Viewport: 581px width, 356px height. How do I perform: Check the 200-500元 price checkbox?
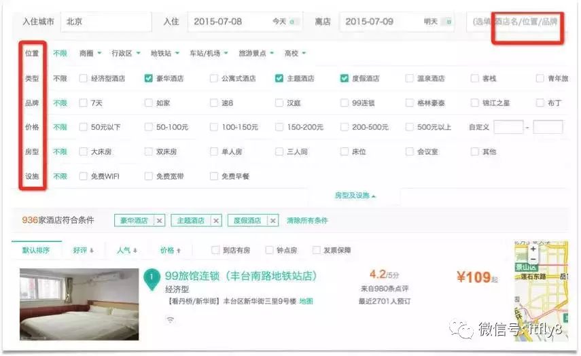(345, 127)
